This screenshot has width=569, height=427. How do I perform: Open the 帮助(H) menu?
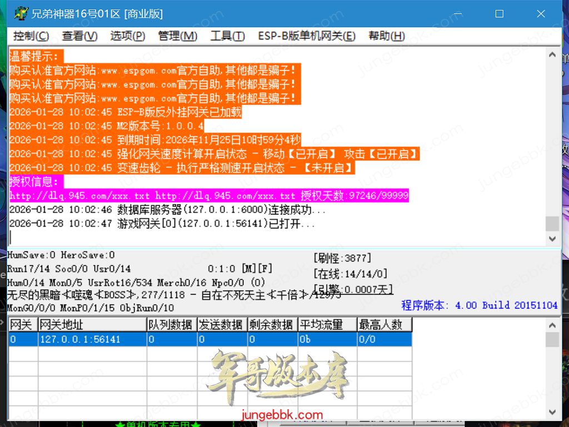coord(386,36)
